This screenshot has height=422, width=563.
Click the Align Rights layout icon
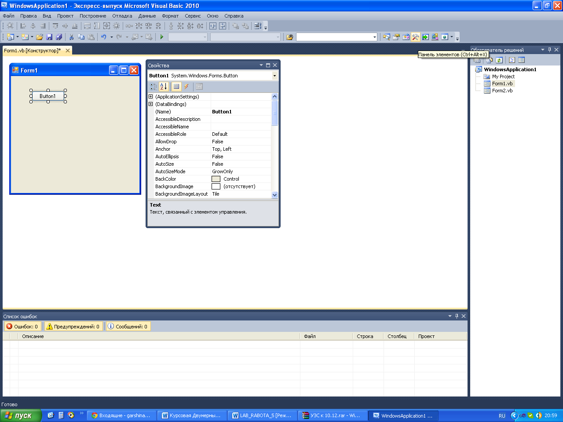pos(43,26)
